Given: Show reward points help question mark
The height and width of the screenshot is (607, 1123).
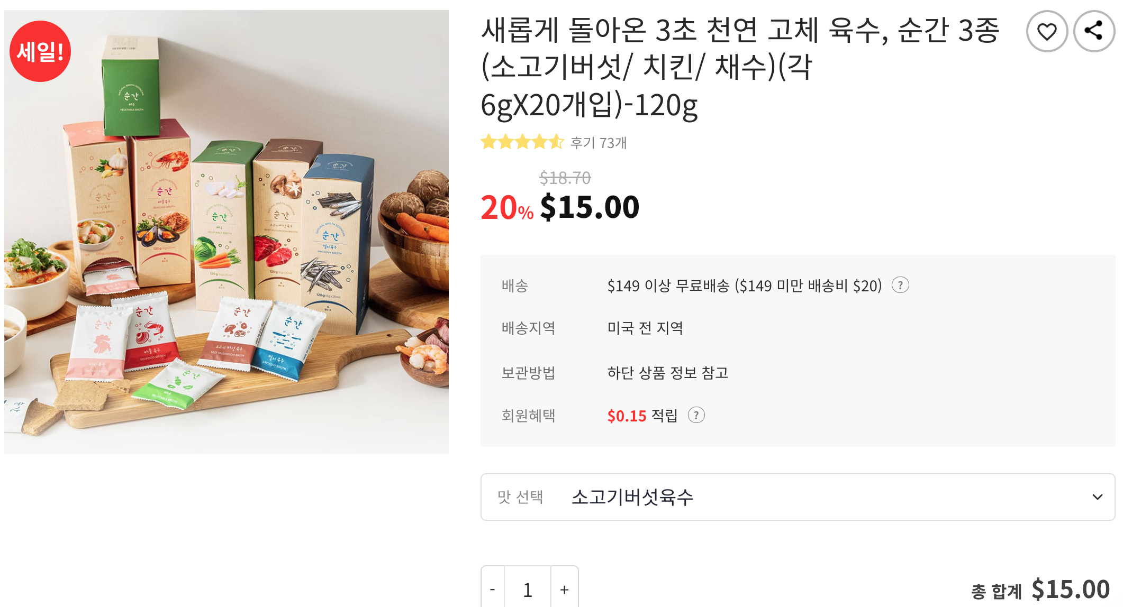Looking at the screenshot, I should pyautogui.click(x=696, y=416).
